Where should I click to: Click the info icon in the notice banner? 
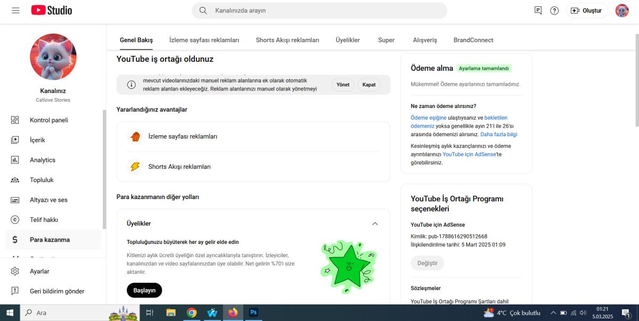coord(131,85)
